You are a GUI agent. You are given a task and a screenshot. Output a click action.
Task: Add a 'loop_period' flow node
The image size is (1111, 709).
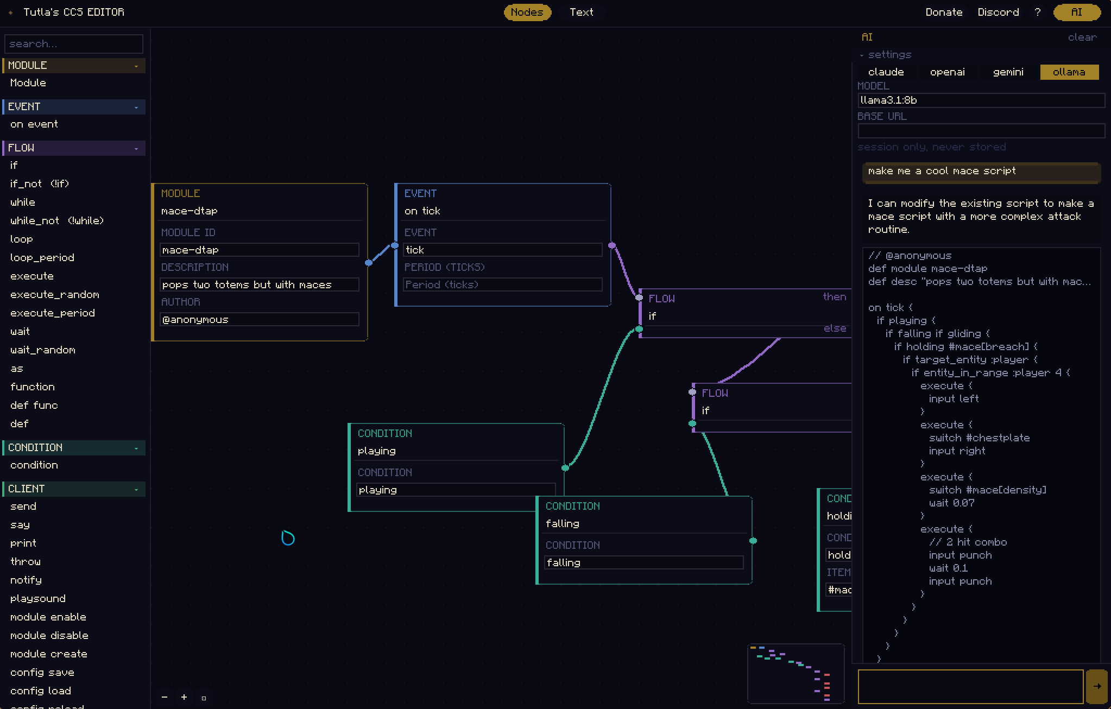click(x=42, y=258)
